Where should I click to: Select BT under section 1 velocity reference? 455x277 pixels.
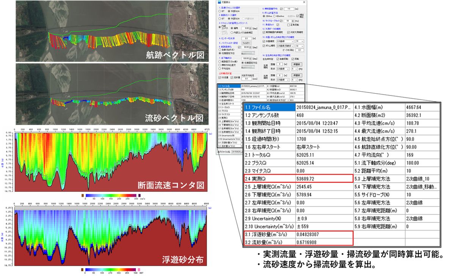[220, 11]
